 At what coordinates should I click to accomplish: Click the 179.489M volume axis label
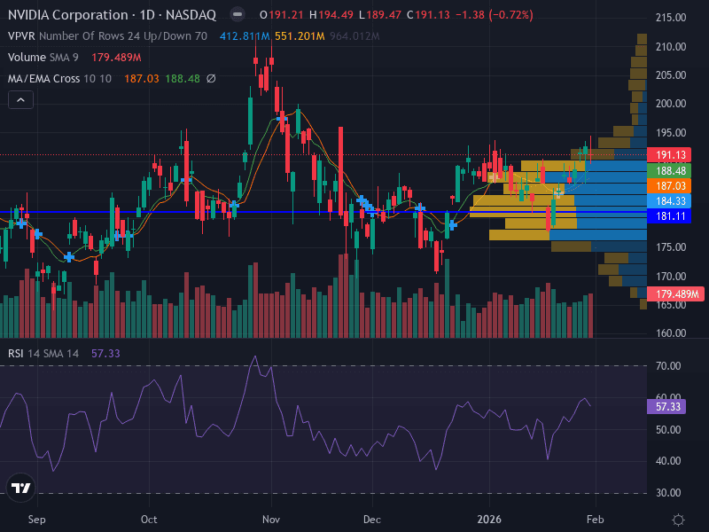(x=676, y=294)
